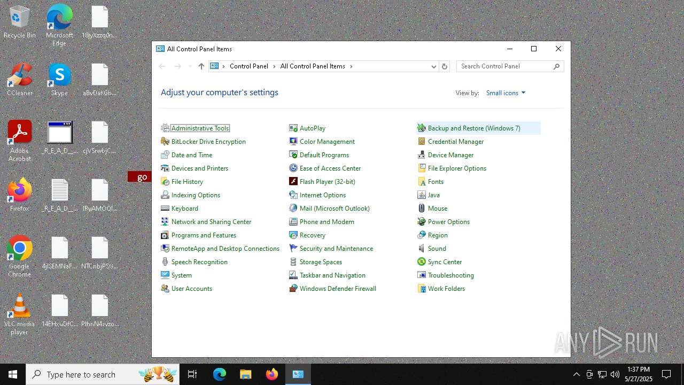The image size is (684, 385).
Task: Open Firefox from the taskbar
Action: tap(271, 374)
